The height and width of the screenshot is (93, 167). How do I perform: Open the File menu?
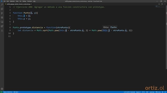[x=4, y=1]
